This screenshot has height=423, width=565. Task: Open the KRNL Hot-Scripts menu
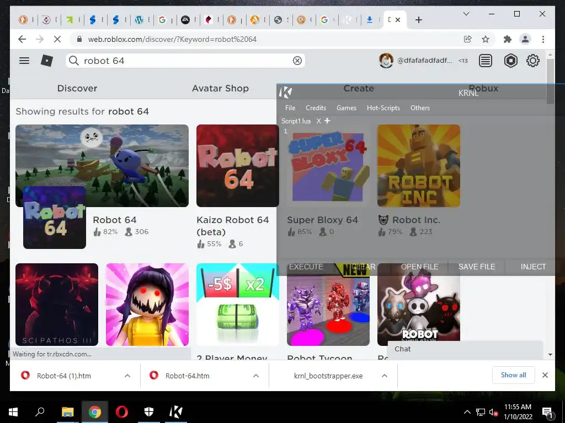click(383, 107)
